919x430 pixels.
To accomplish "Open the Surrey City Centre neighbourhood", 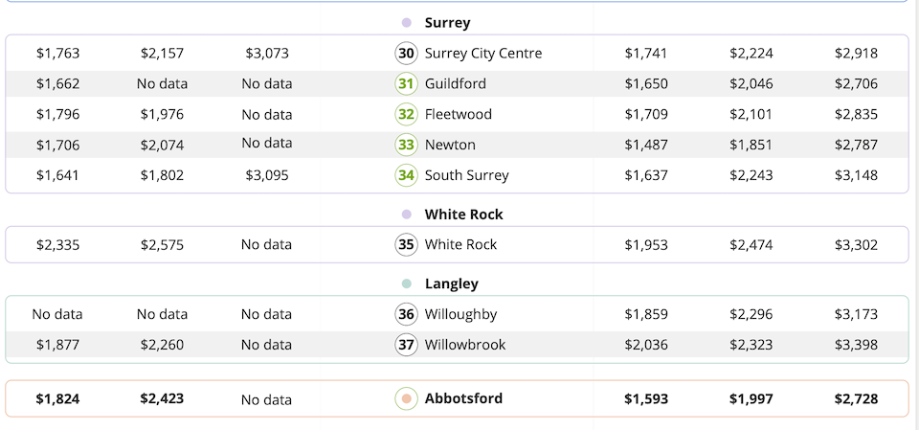I will click(483, 54).
